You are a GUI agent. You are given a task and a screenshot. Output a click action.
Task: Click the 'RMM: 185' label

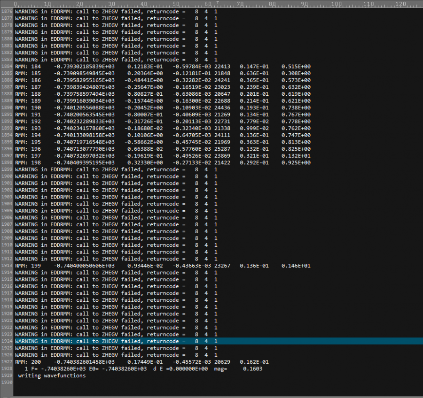click(x=28, y=73)
